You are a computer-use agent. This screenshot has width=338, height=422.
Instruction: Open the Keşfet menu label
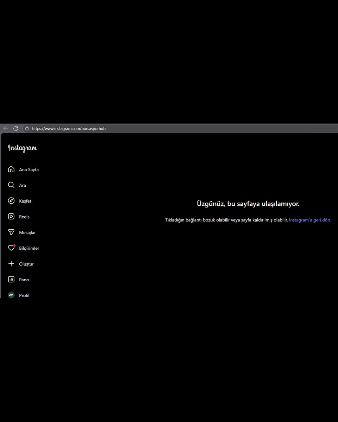point(25,201)
